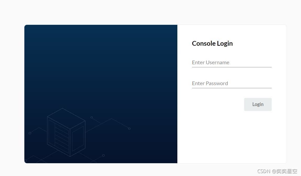
Task: Click the server's front shelf slats
Action: point(62,138)
